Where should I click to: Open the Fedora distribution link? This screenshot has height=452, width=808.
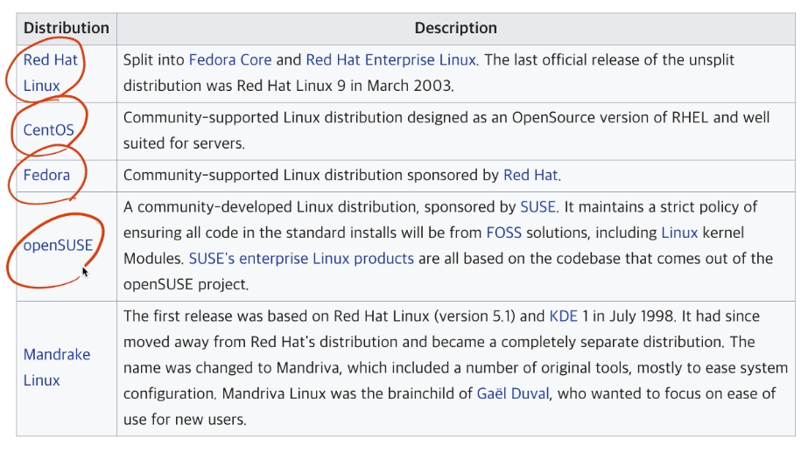(x=46, y=175)
